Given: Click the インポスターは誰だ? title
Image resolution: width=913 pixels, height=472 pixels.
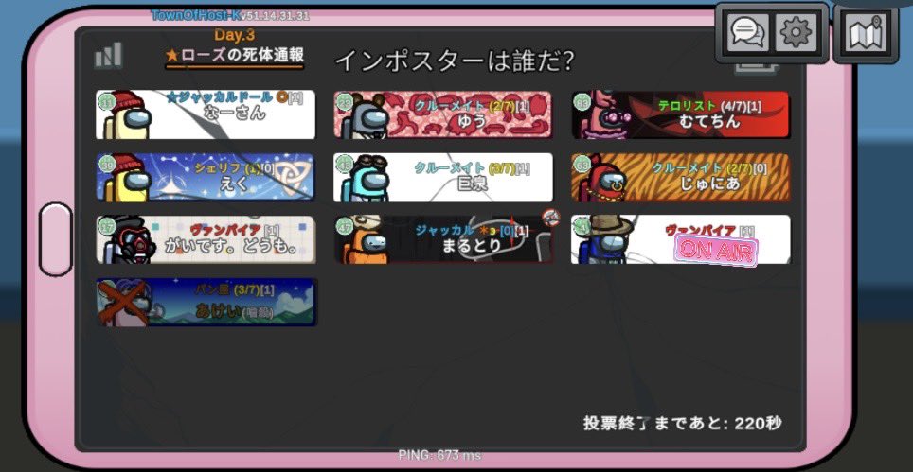Looking at the screenshot, I should click(456, 61).
